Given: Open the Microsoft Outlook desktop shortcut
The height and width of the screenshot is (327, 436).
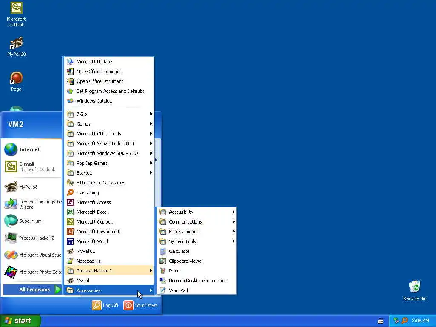Looking at the screenshot, I should [x=16, y=14].
